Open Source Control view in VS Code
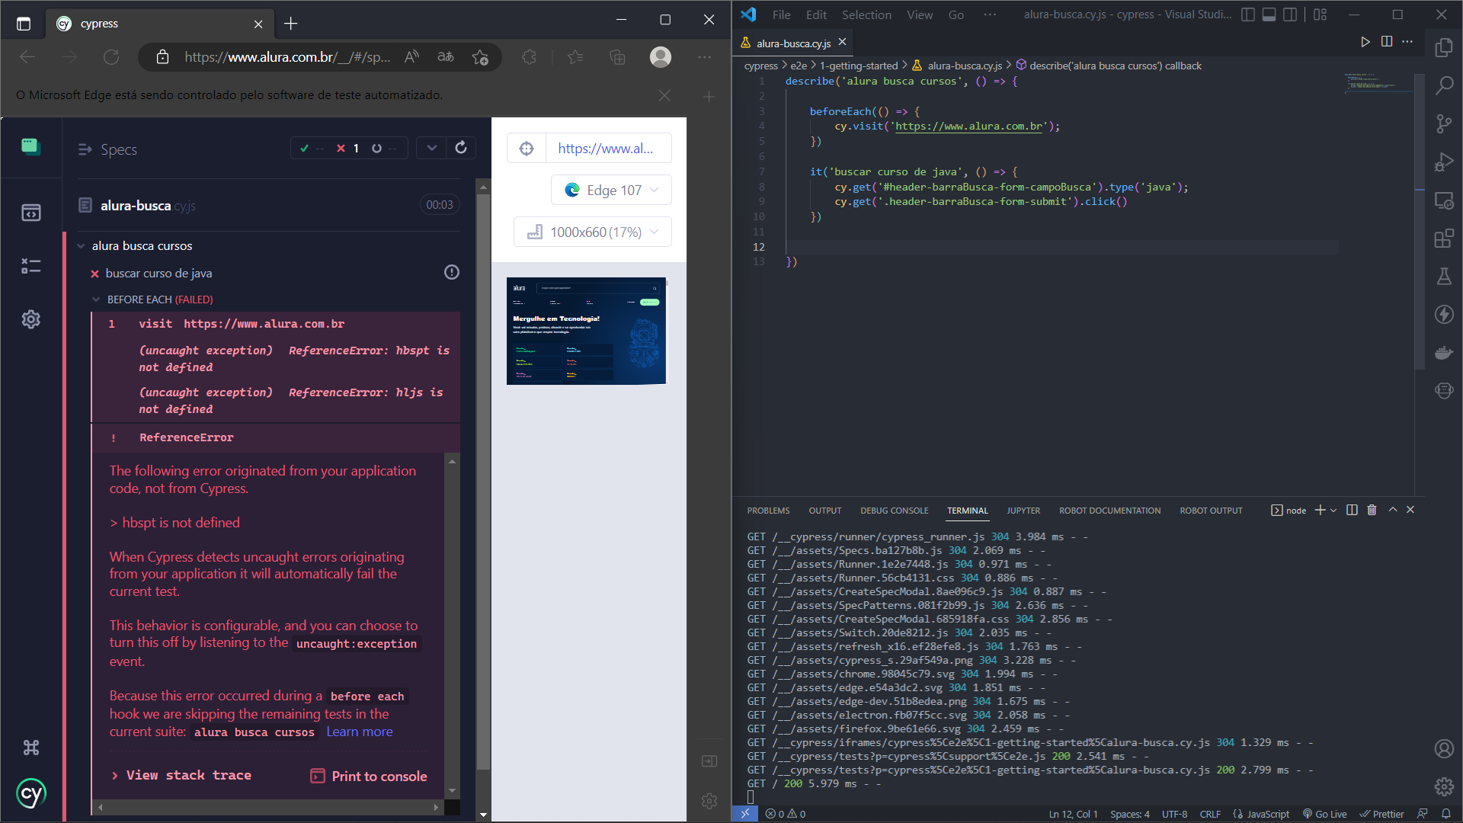This screenshot has width=1463, height=823. tap(1444, 123)
